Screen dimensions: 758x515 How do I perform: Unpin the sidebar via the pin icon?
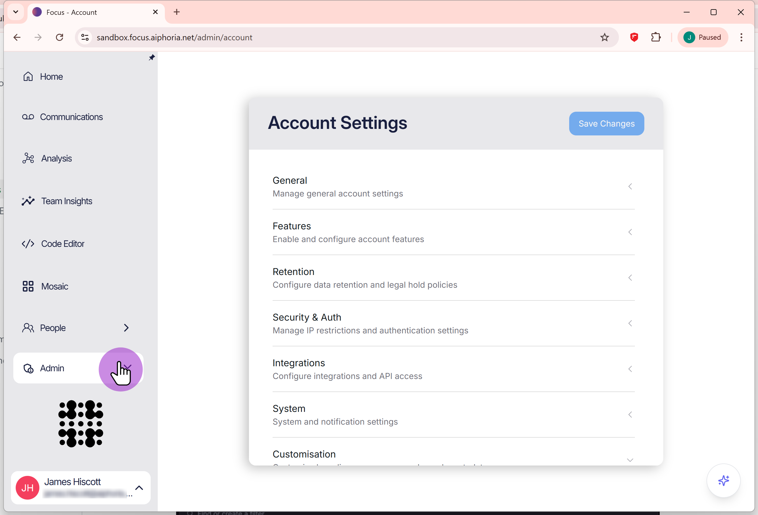(x=152, y=57)
